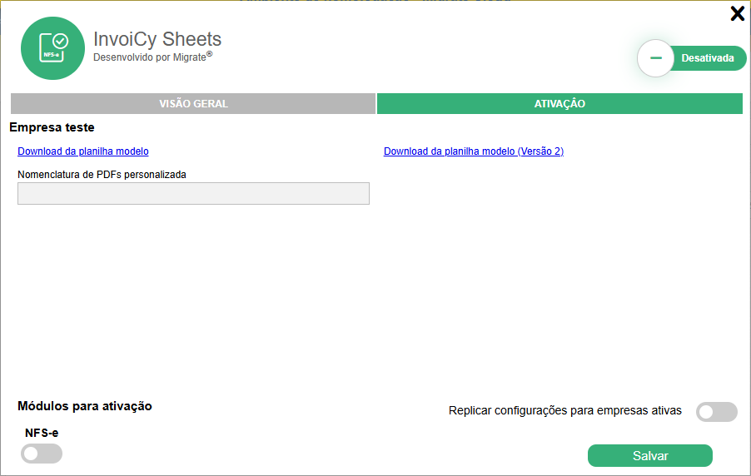This screenshot has width=751, height=476.
Task: Click the Módulos para ativação heading
Action: pos(85,406)
